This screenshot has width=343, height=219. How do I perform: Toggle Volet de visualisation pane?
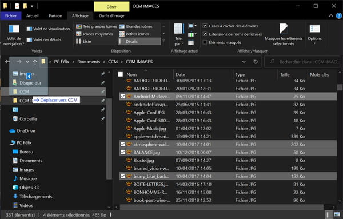tap(48, 29)
